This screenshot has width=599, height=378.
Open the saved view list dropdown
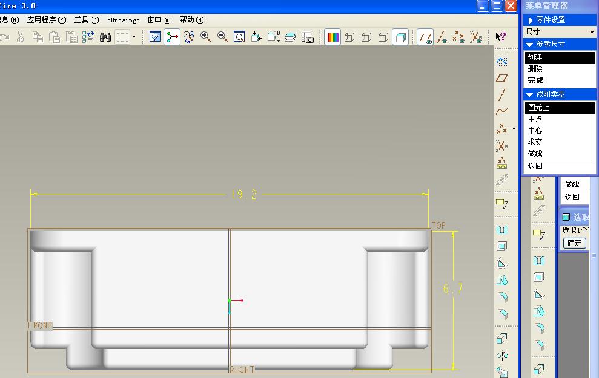pyautogui.click(x=274, y=37)
